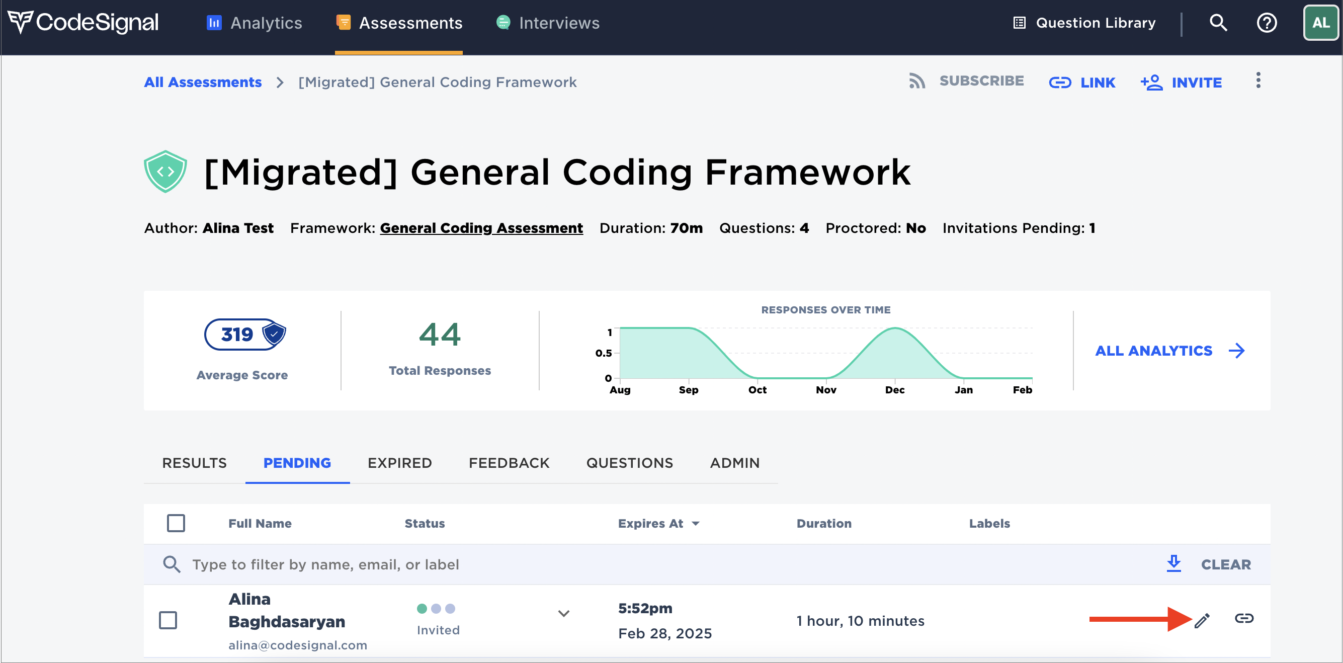Click the Invited status indicator

(x=438, y=619)
